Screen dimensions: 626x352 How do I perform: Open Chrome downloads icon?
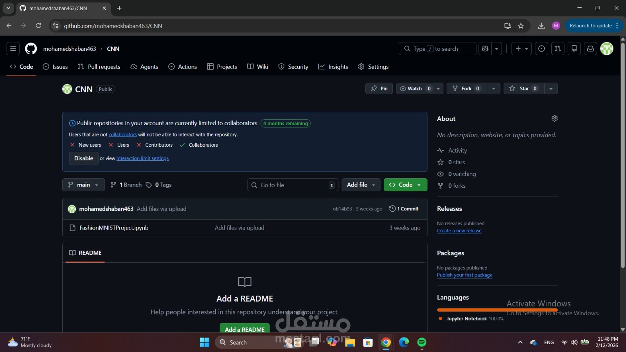tap(541, 26)
